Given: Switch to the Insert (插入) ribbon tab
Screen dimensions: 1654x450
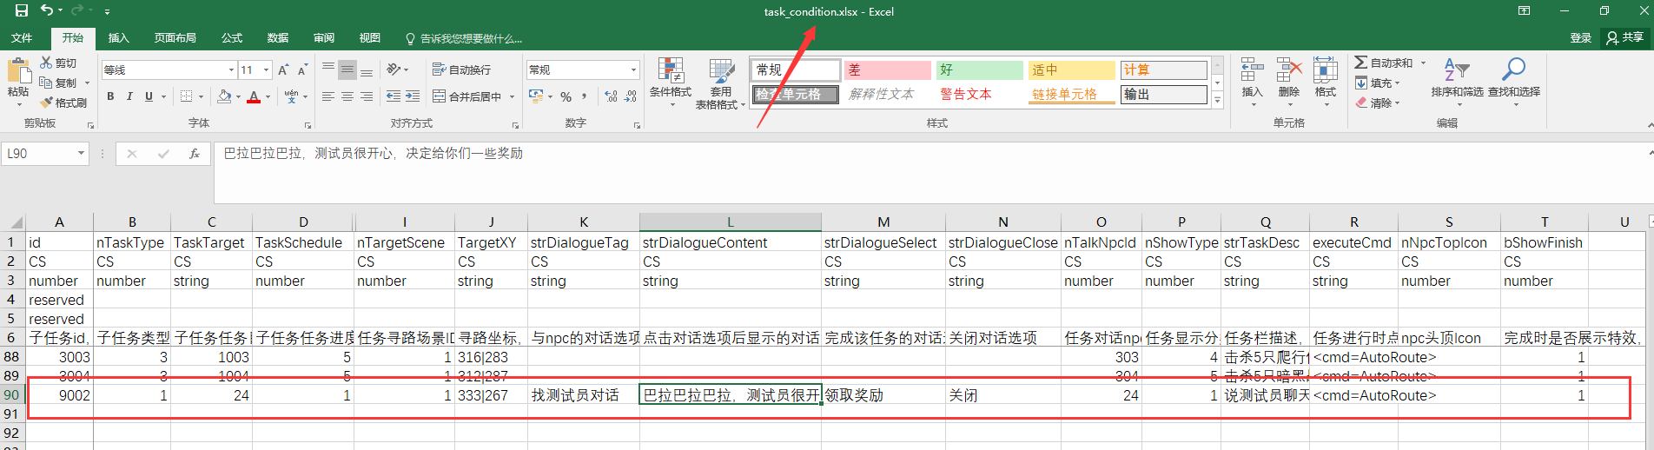Looking at the screenshot, I should [118, 38].
